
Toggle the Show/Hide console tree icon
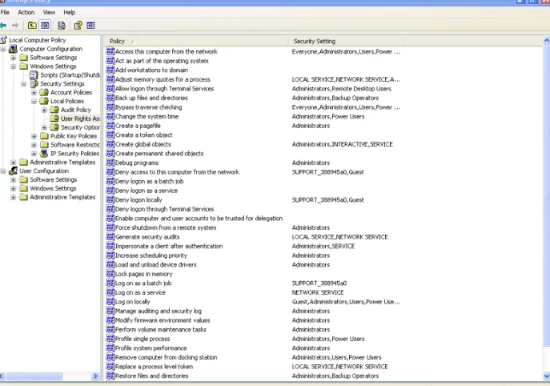click(45, 26)
